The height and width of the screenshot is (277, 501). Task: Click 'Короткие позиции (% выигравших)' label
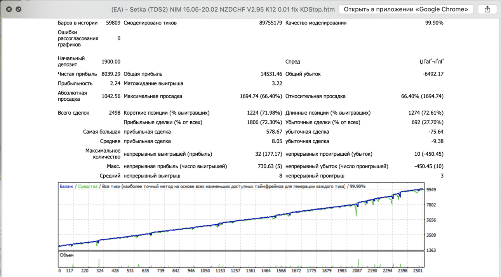coord(167,113)
